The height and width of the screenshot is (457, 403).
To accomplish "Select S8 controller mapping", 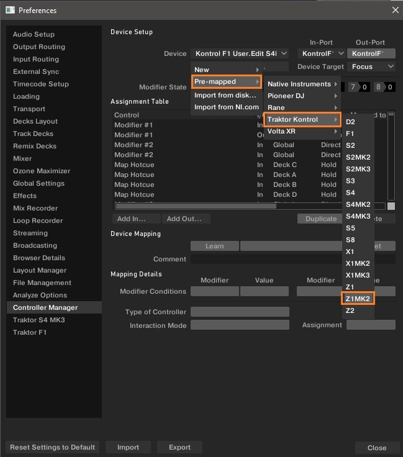I will (358, 240).
